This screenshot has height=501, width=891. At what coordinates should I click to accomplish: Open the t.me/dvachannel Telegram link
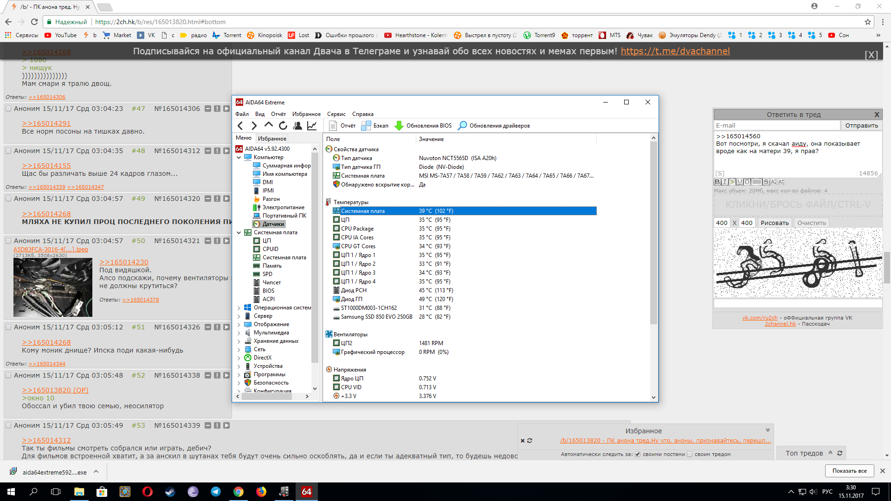675,51
